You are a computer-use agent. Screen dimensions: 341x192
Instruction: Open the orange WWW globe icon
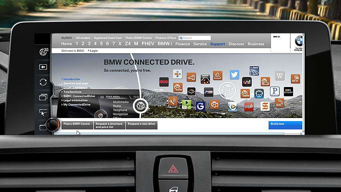pyautogui.click(x=178, y=87)
